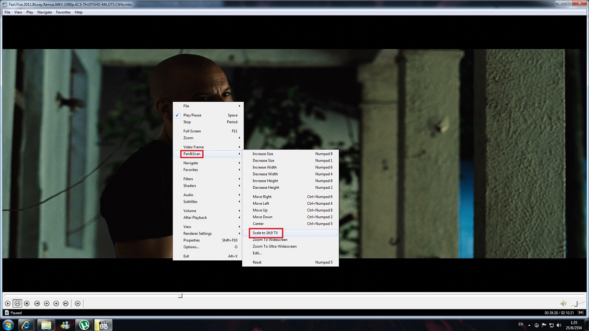Expand the Audio submenu in context menu
The width and height of the screenshot is (589, 331).
[208, 195]
